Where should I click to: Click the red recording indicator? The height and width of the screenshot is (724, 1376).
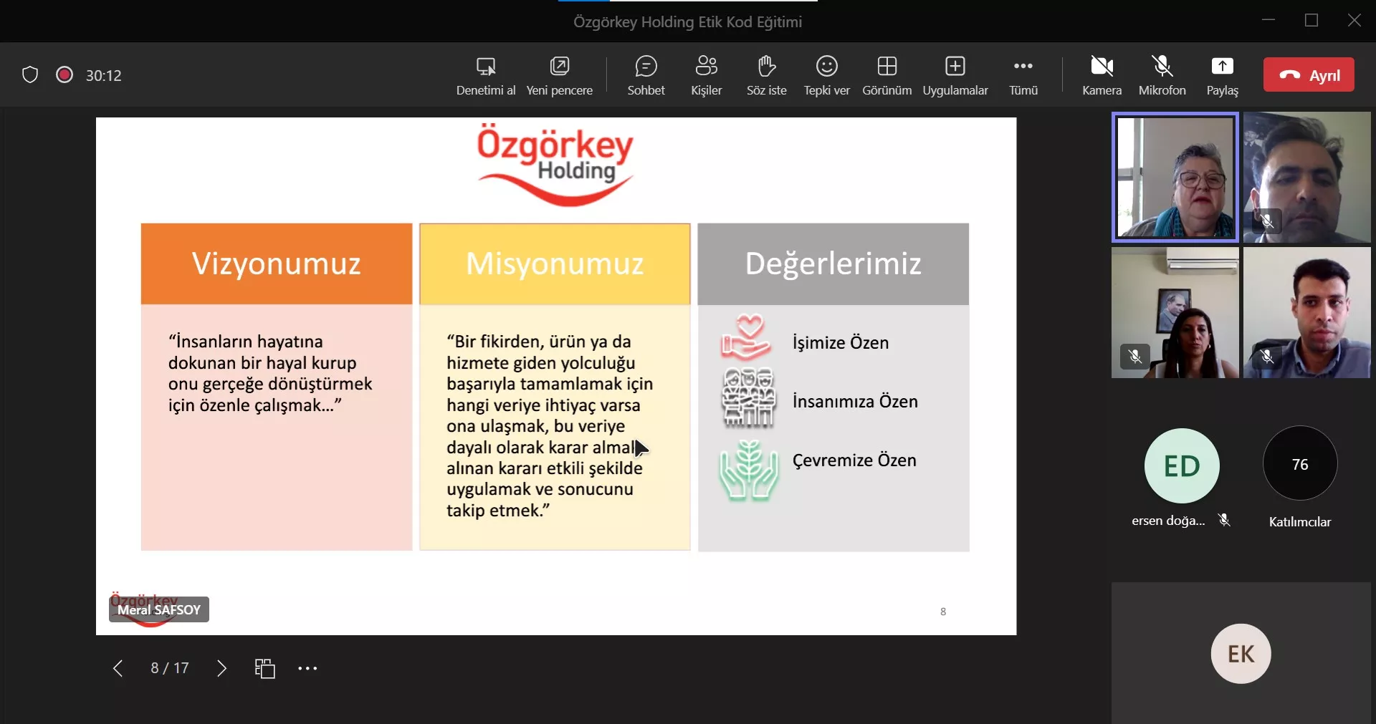pyautogui.click(x=64, y=74)
